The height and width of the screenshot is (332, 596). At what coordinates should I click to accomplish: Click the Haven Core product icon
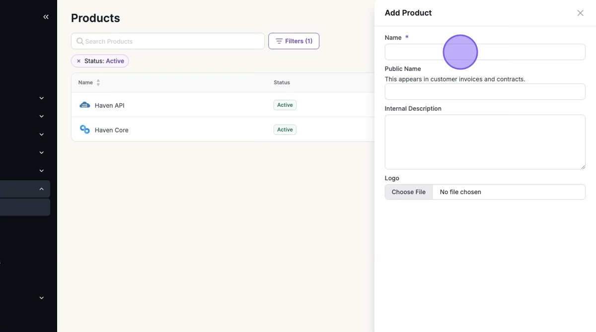coord(85,130)
